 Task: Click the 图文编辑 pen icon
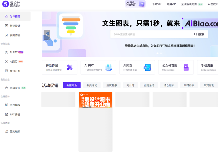pyautogui.click(x=7, y=131)
